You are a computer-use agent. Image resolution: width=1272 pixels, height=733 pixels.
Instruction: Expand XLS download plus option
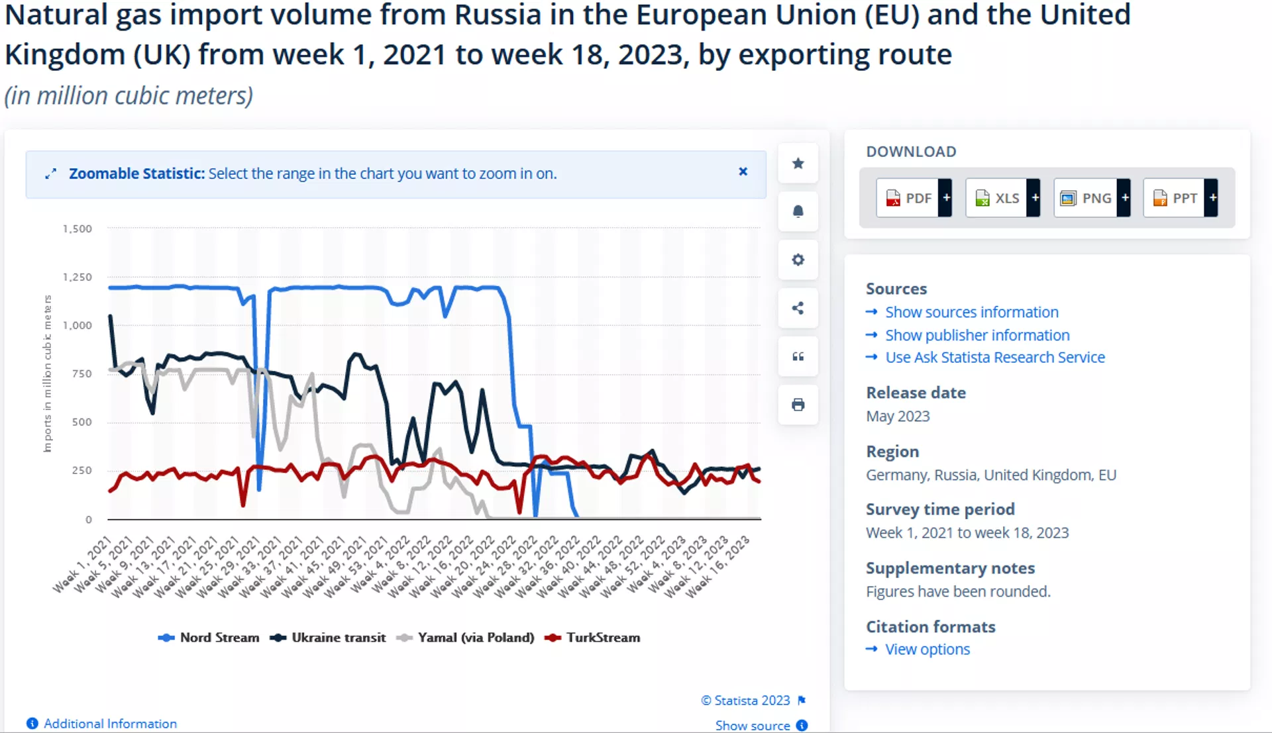(1034, 198)
